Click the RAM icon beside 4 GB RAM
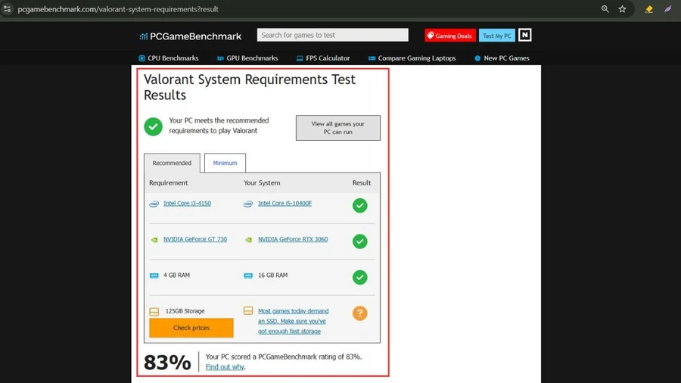This screenshot has height=383, width=681. [x=154, y=276]
